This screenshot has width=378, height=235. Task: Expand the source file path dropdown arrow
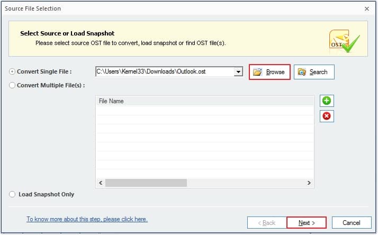pyautogui.click(x=238, y=71)
